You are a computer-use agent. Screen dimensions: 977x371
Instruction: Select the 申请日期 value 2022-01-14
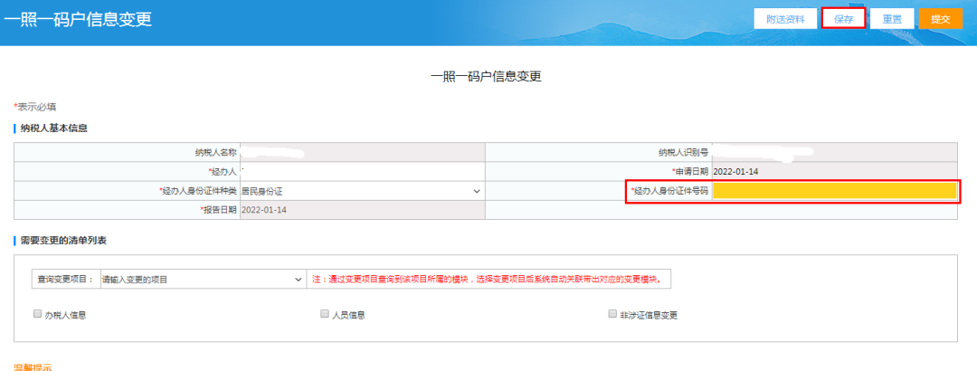pos(735,171)
